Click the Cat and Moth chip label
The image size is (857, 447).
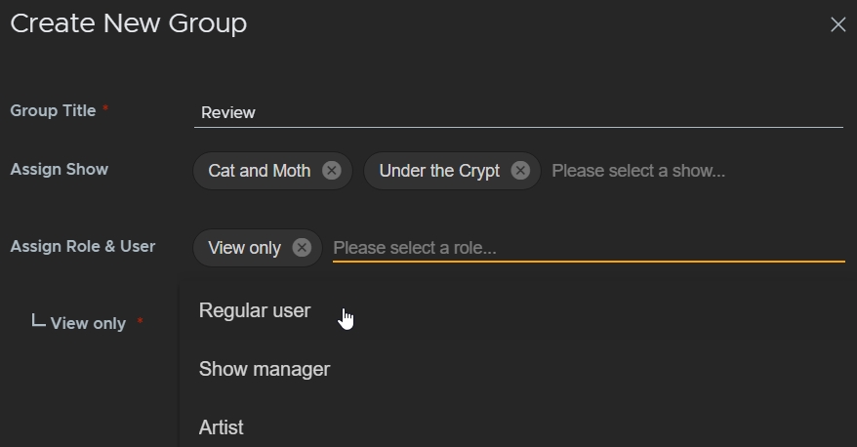tap(259, 171)
